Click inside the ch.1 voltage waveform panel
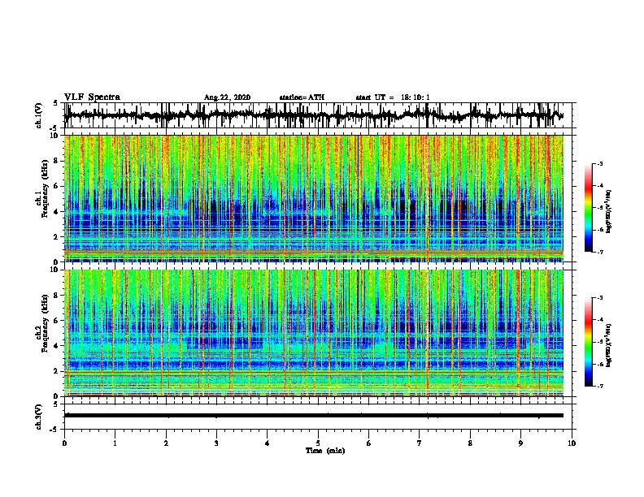This screenshot has width=644, height=497. pos(318,115)
